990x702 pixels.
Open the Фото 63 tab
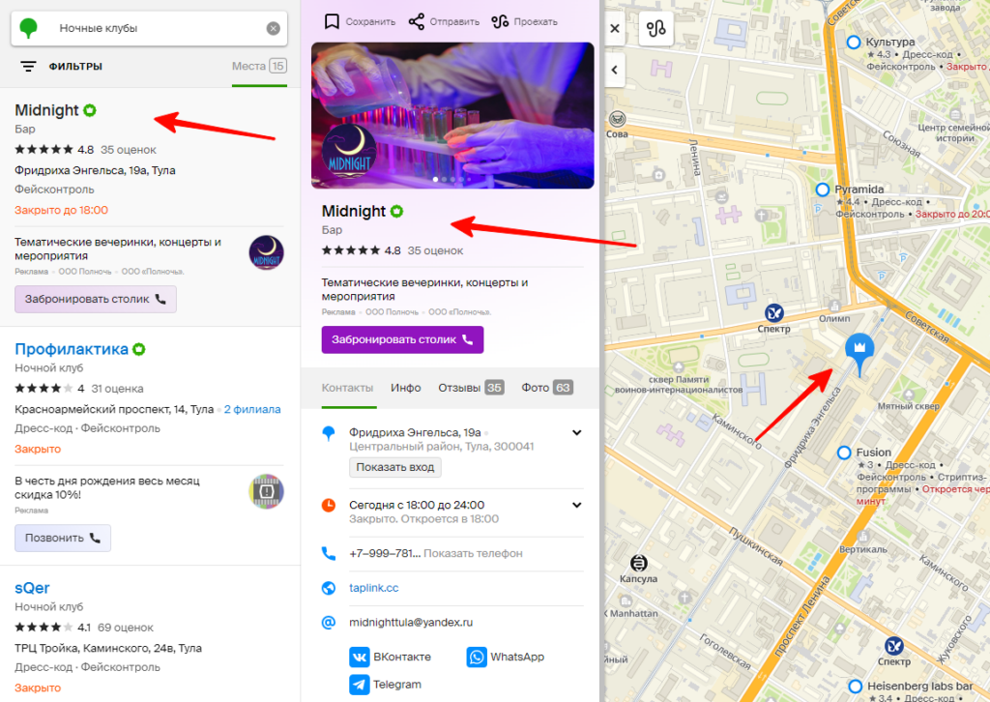(x=547, y=388)
